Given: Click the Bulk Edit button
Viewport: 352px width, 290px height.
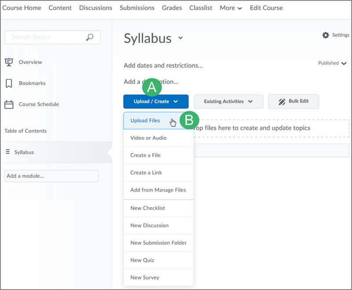Looking at the screenshot, I should pyautogui.click(x=293, y=101).
